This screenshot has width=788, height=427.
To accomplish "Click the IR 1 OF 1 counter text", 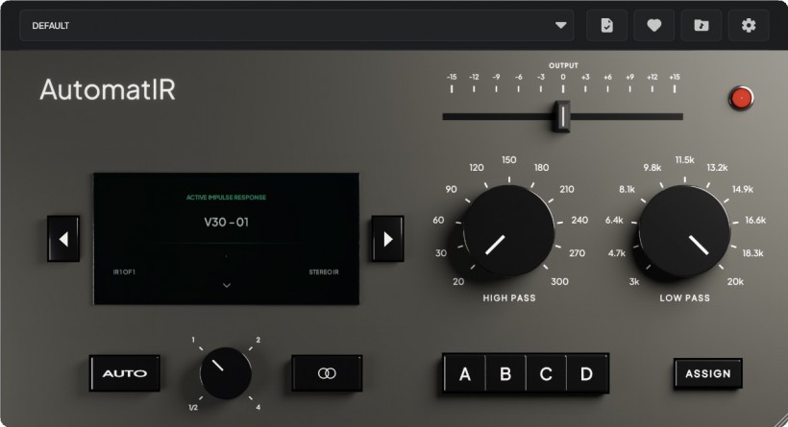I will (124, 272).
